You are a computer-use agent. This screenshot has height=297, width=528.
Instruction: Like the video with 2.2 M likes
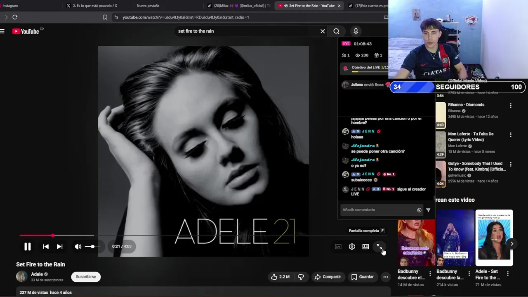pos(280,277)
